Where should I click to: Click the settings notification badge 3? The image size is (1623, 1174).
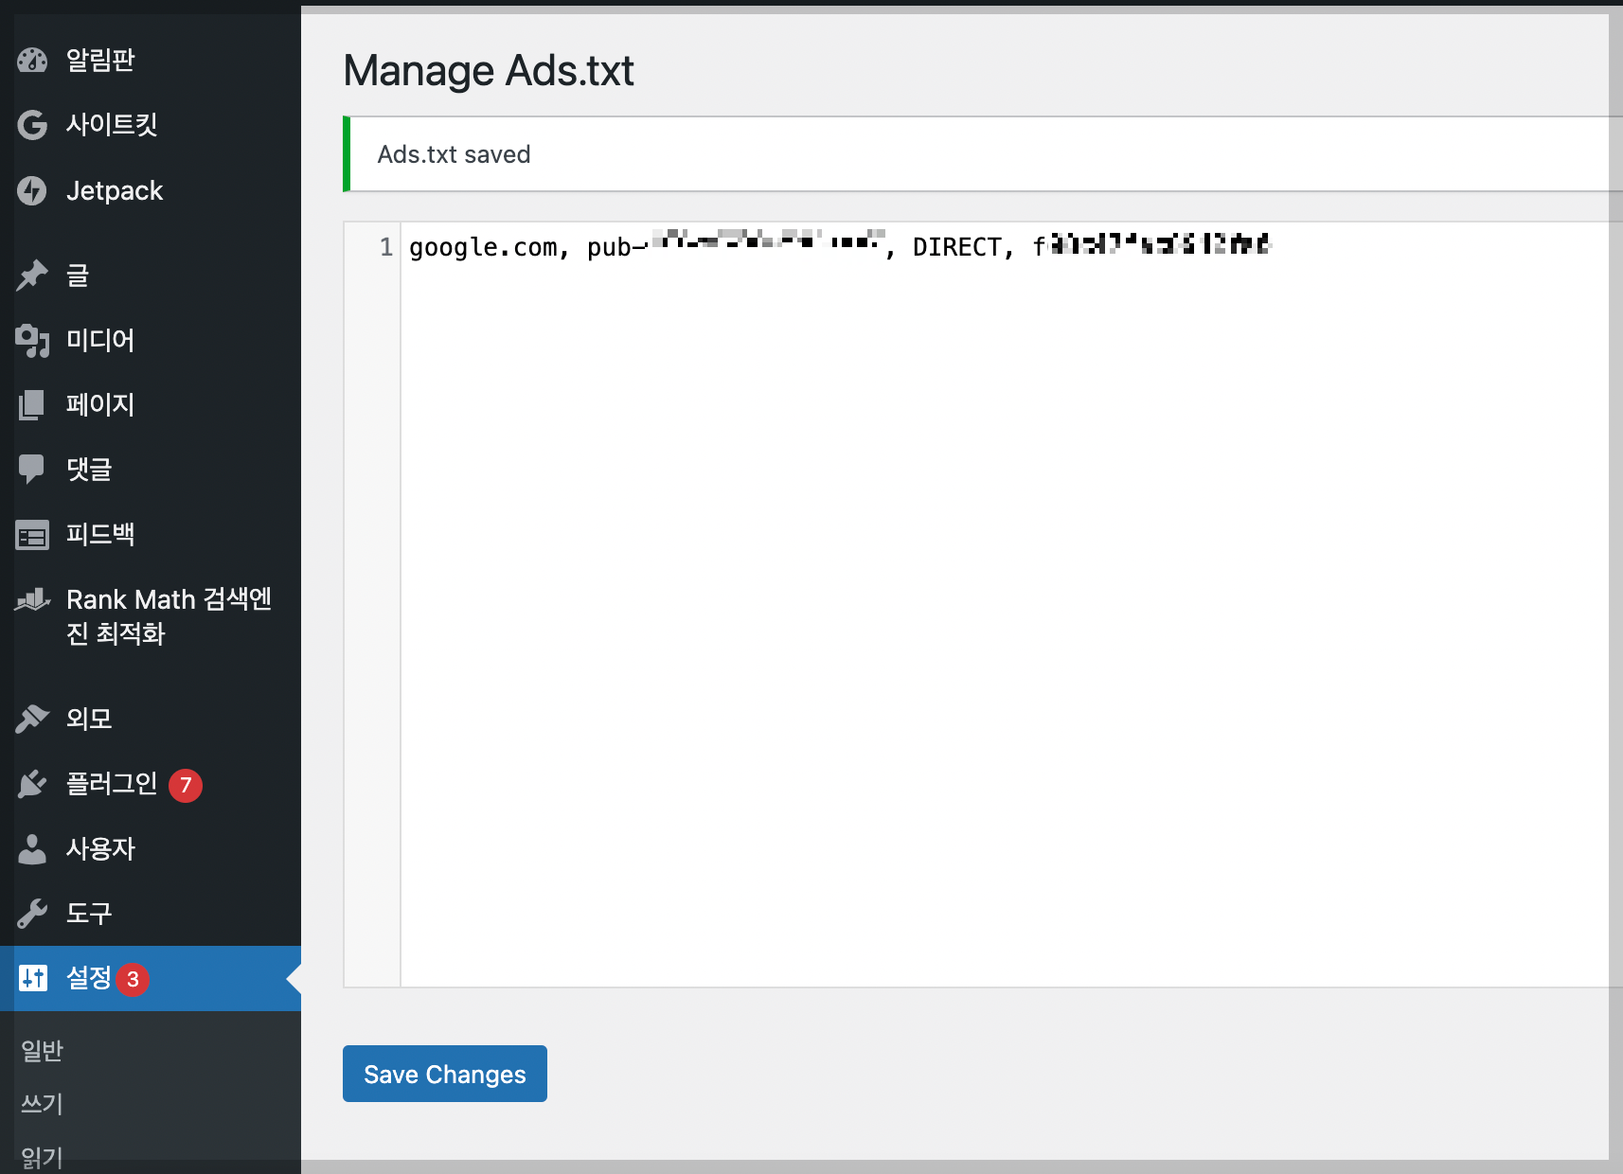click(133, 979)
